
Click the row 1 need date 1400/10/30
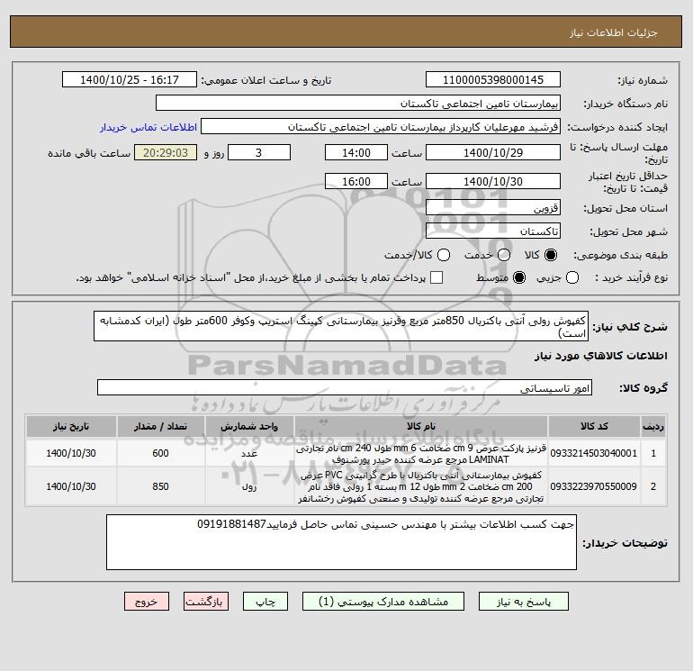(x=71, y=453)
